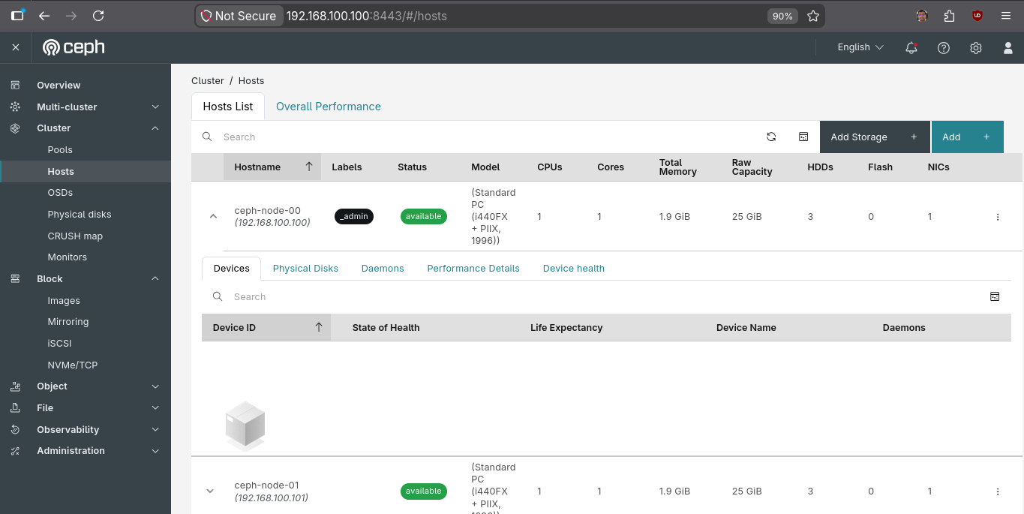Open the Physical Disks tab
Screen dimensions: 1024x514
coord(305,268)
